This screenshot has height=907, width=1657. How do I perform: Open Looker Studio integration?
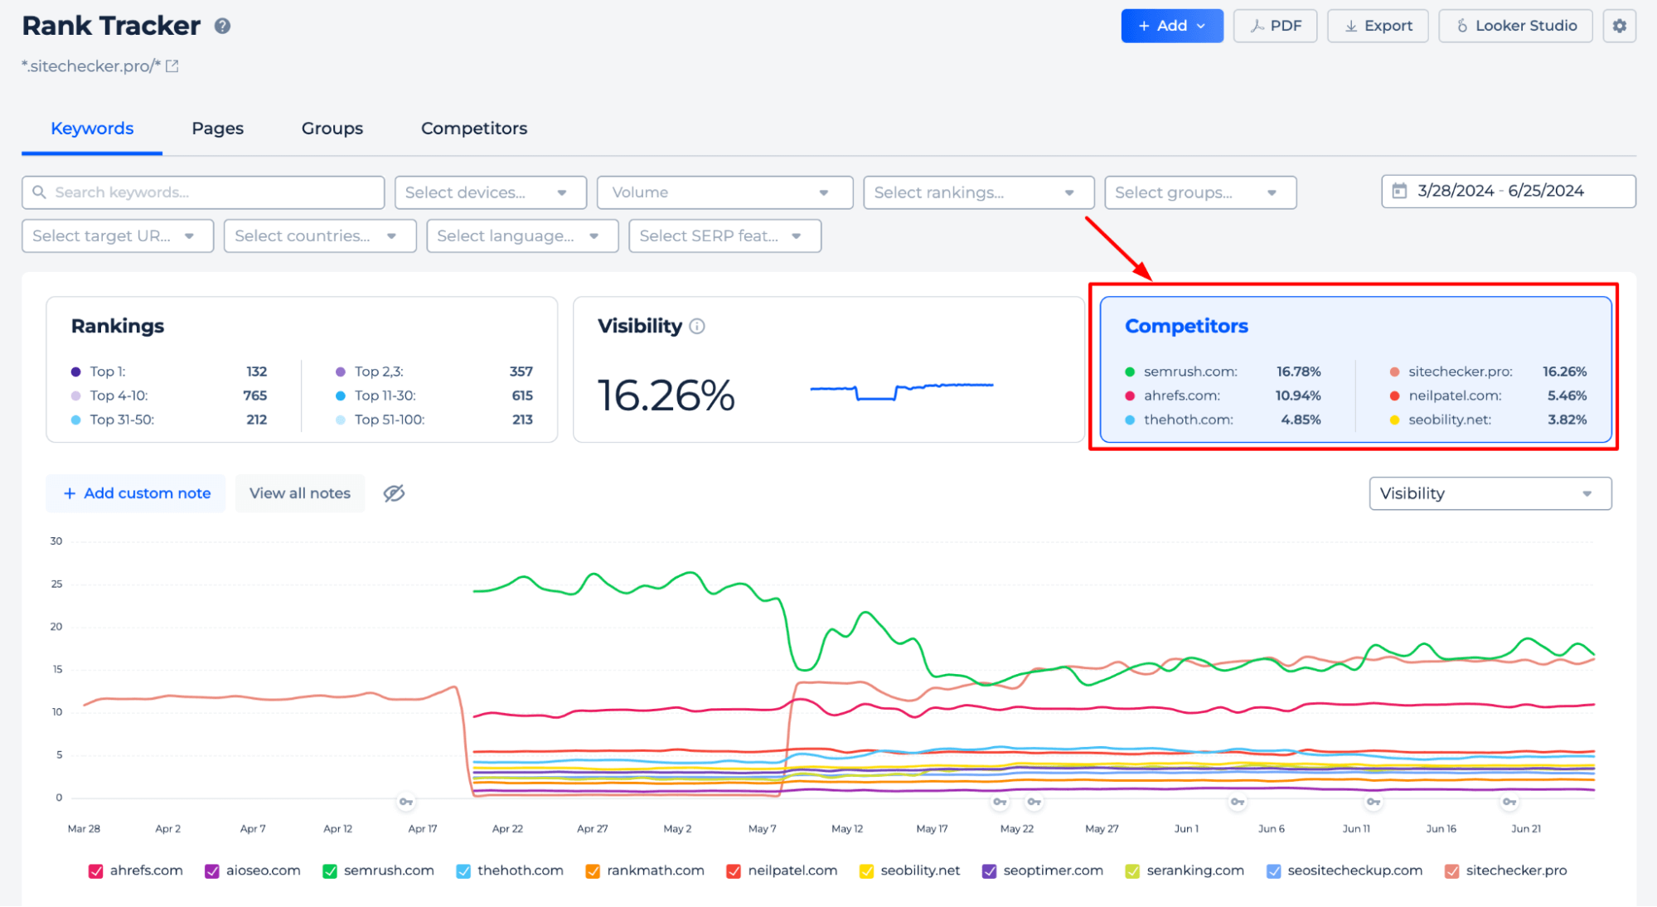coord(1516,26)
